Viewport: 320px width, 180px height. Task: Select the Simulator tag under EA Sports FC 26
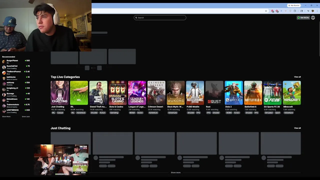tap(269, 113)
